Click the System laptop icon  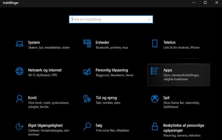coord(19,44)
